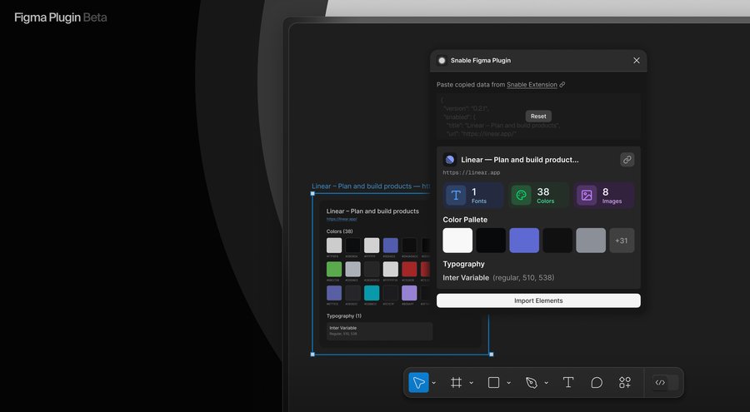This screenshot has width=750, height=412.
Task: Click the linear.app link in canvas frame
Action: (x=342, y=219)
